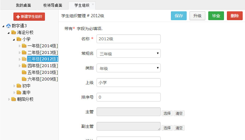Open the 类别 dropdown showing 年级
The height and width of the screenshot is (140, 245).
point(128,68)
